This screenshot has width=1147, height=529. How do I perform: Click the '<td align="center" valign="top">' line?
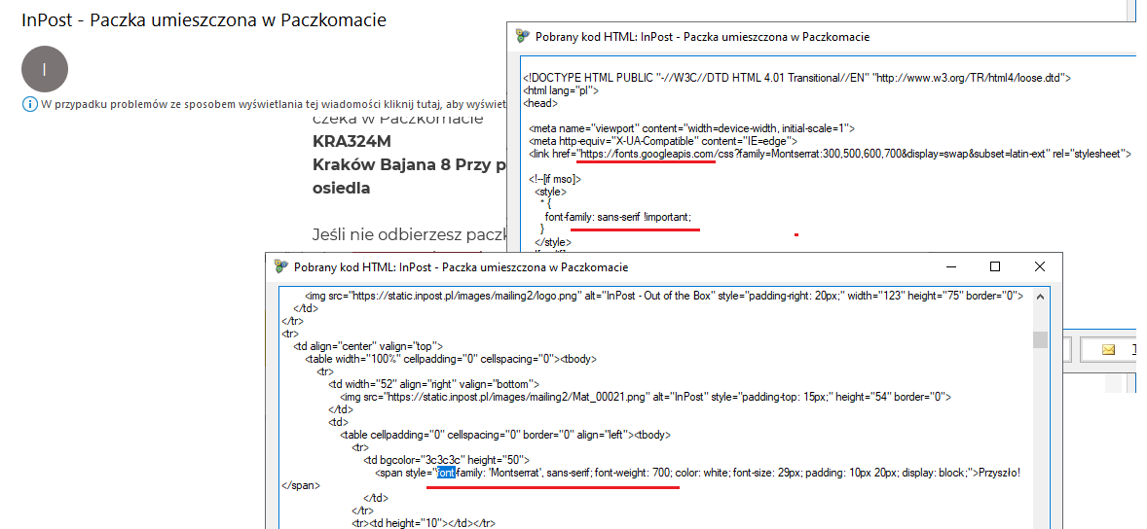point(368,346)
